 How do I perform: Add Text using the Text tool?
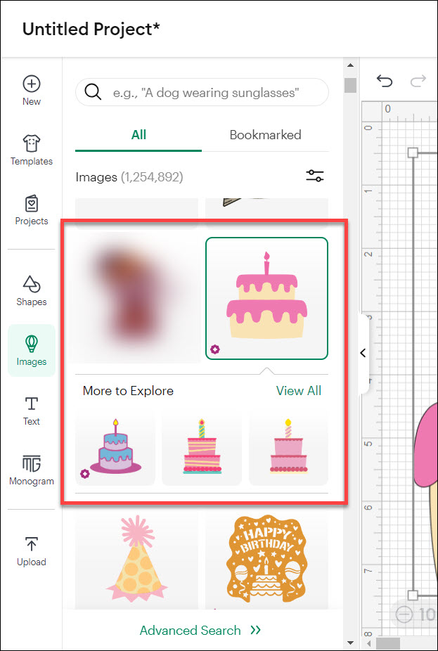click(32, 411)
